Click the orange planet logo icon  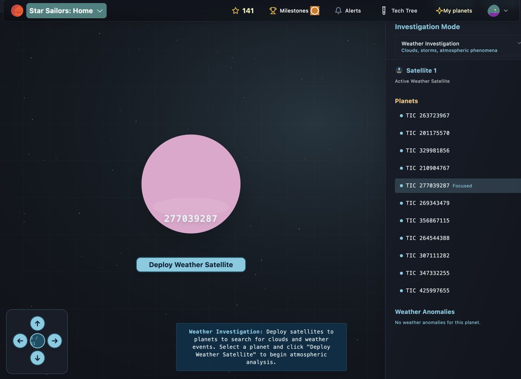[x=17, y=10]
